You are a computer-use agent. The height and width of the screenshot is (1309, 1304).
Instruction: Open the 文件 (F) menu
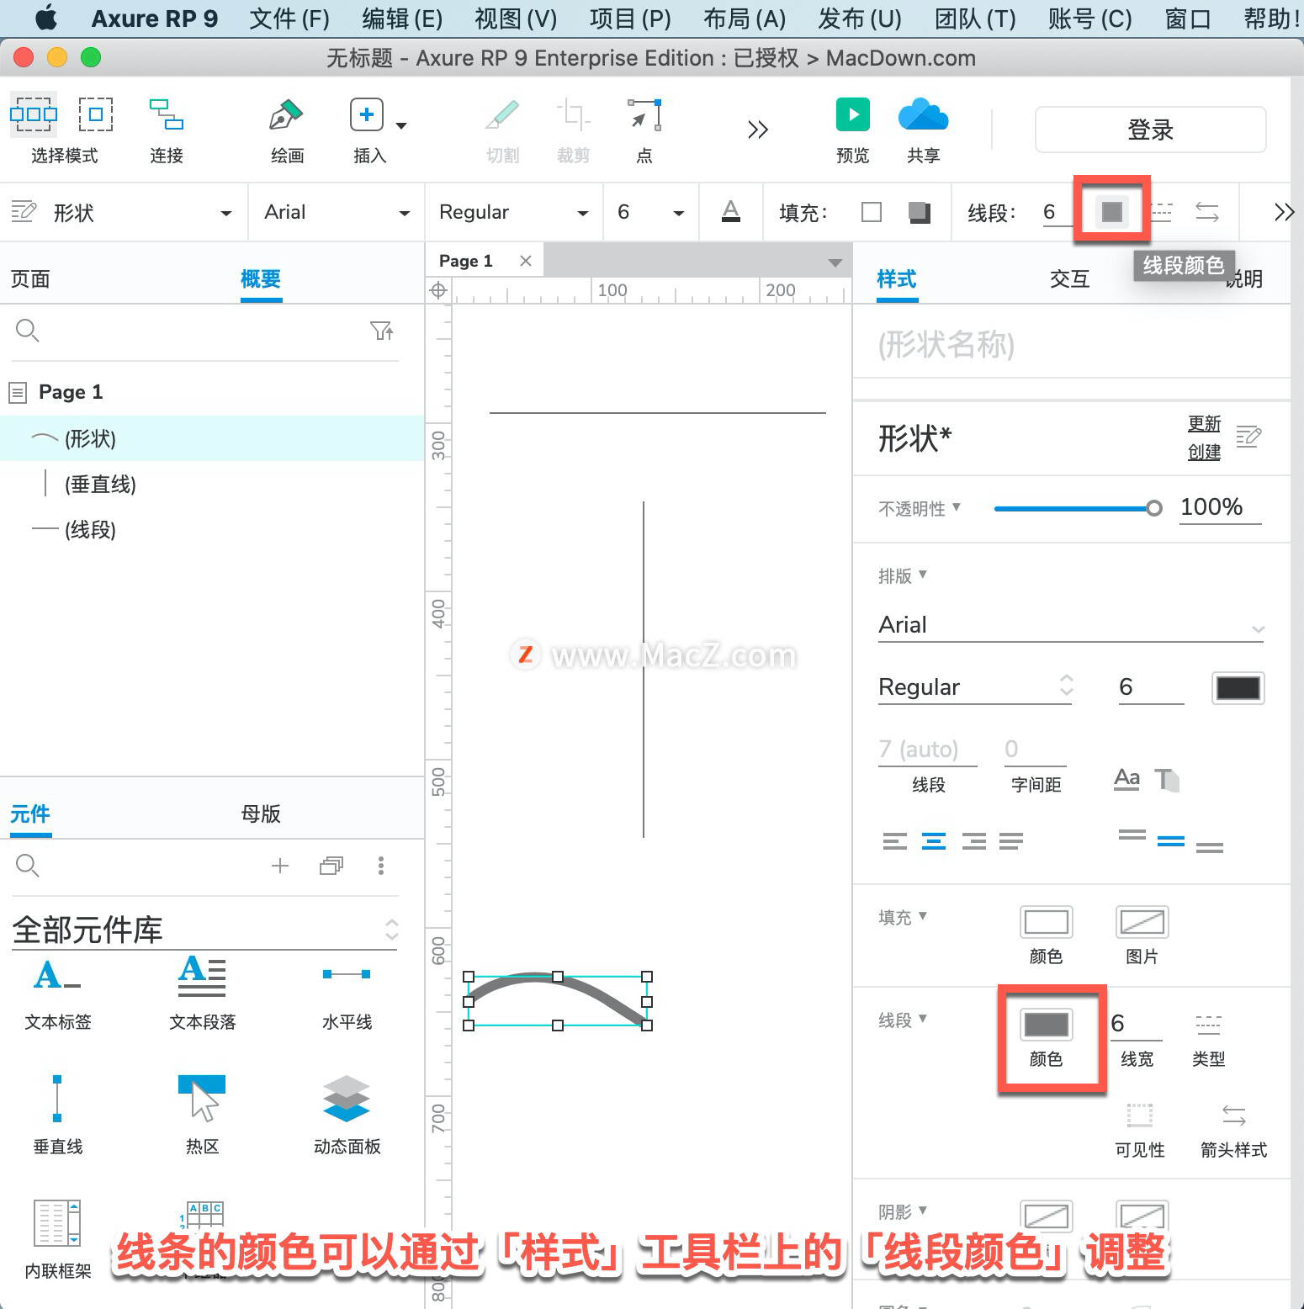coord(289,19)
